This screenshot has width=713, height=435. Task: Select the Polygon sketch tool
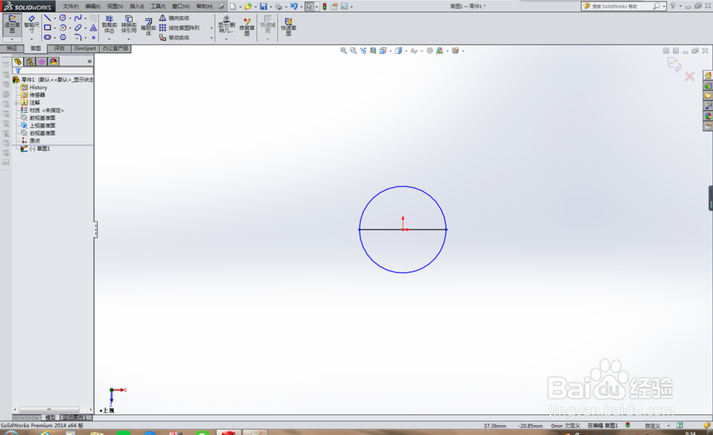coord(63,37)
